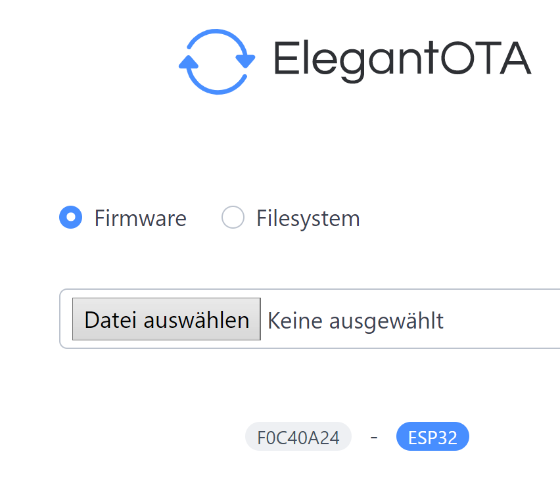This screenshot has height=481, width=560.
Task: Choose the Filesystem label text
Action: 308,219
